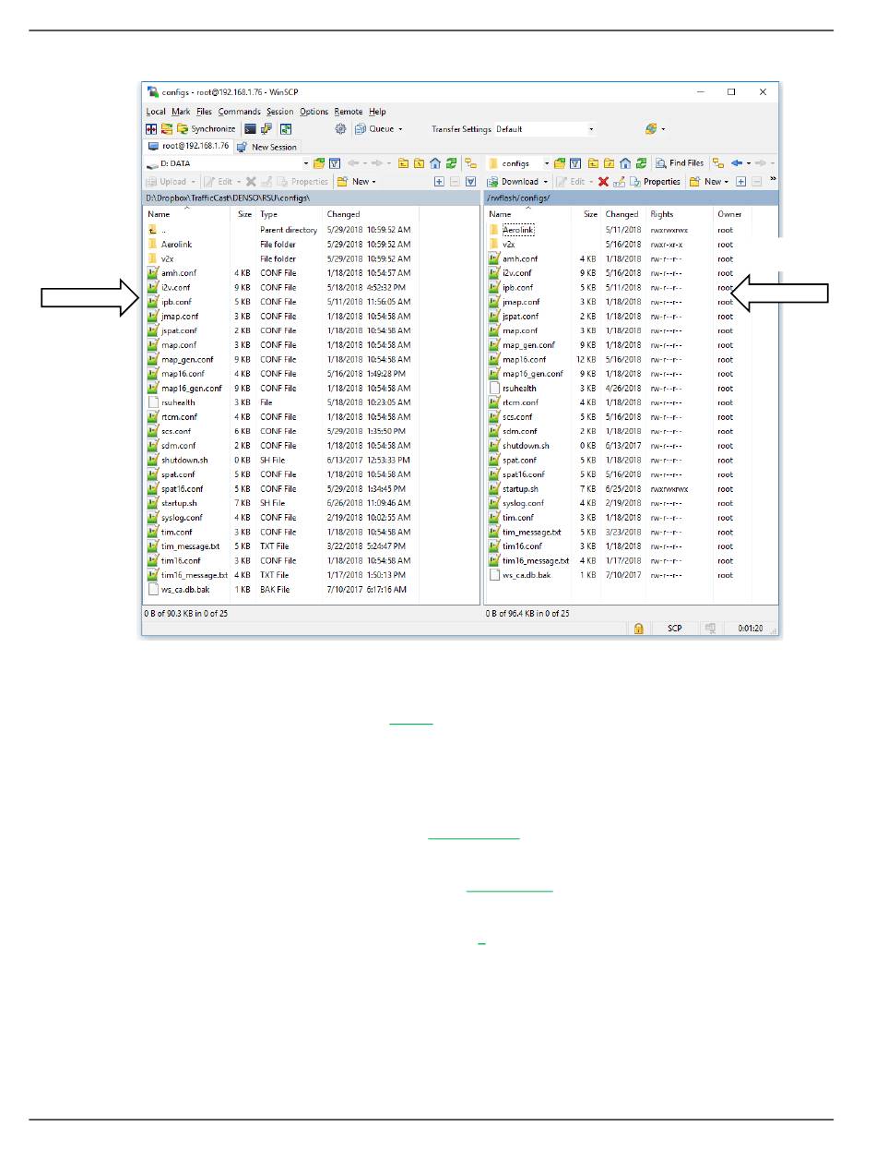
Task: Click the Queue toolbar icon
Action: (373, 129)
